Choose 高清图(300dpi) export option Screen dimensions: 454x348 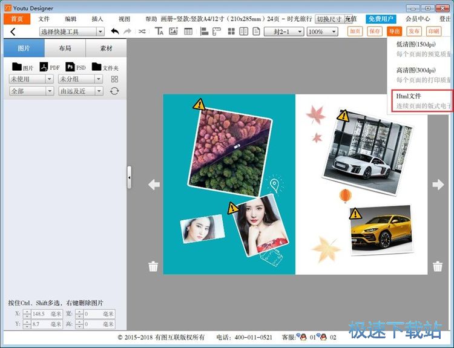click(419, 74)
